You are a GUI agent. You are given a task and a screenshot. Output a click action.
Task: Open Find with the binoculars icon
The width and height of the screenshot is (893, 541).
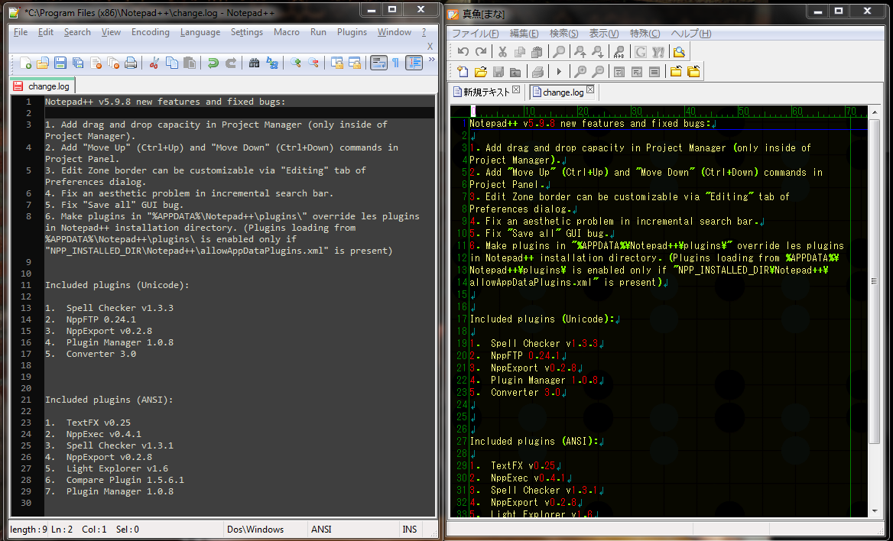tap(254, 63)
